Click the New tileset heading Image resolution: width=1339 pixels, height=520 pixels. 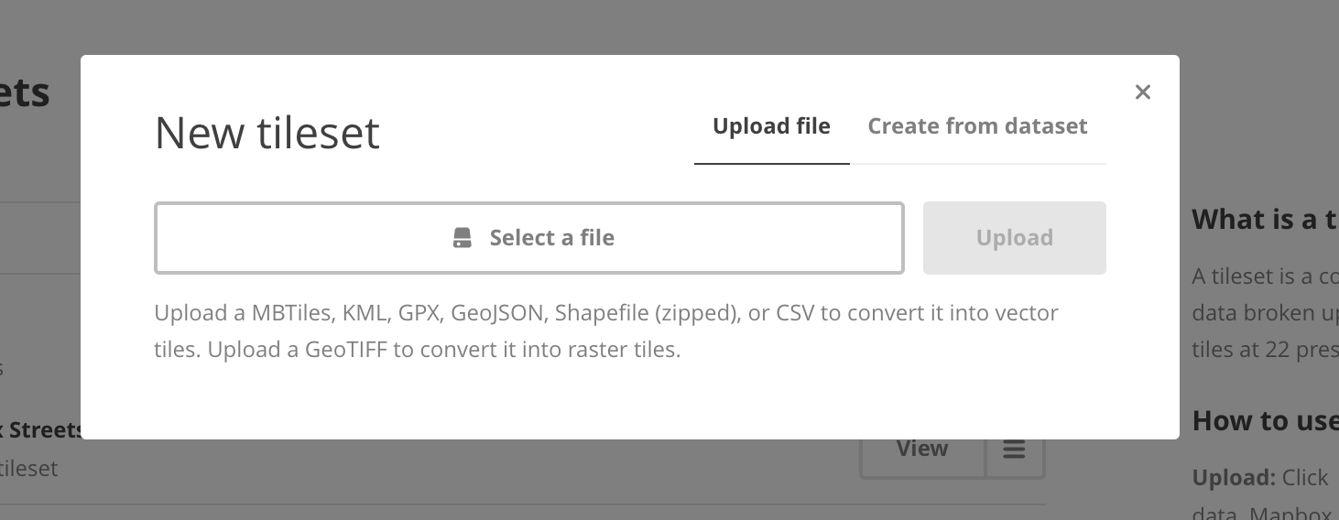(267, 133)
